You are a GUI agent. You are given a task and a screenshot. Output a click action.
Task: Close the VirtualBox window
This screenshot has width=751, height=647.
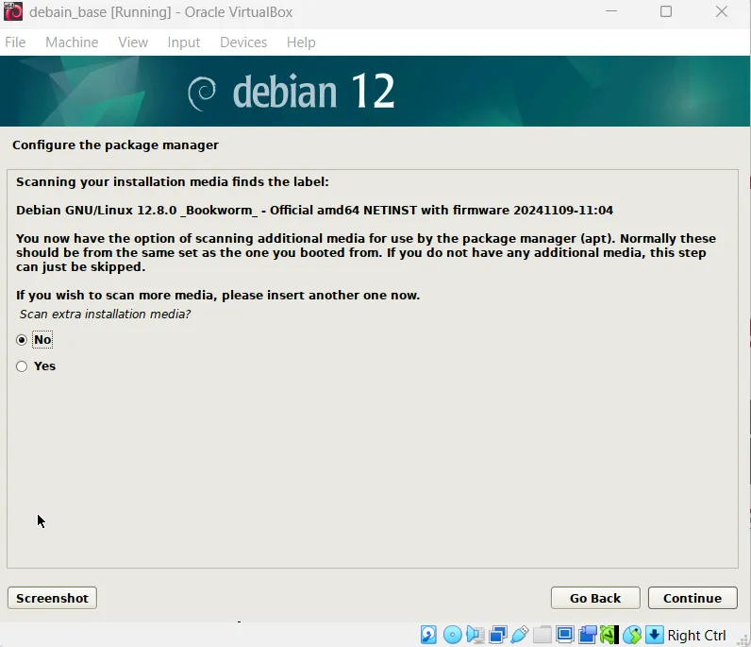(x=722, y=11)
